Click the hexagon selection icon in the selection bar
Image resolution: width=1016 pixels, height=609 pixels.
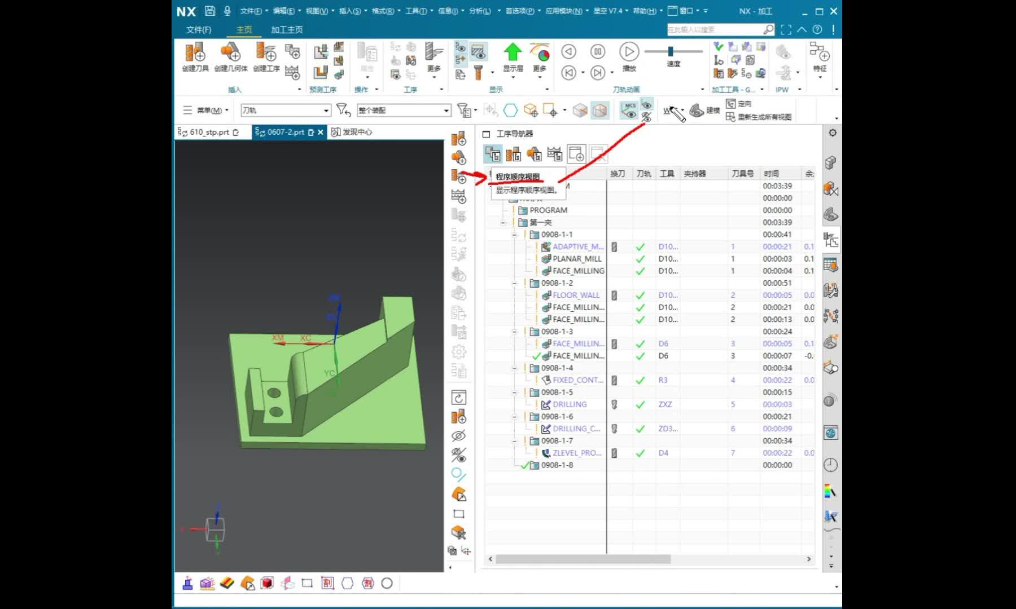pos(510,111)
